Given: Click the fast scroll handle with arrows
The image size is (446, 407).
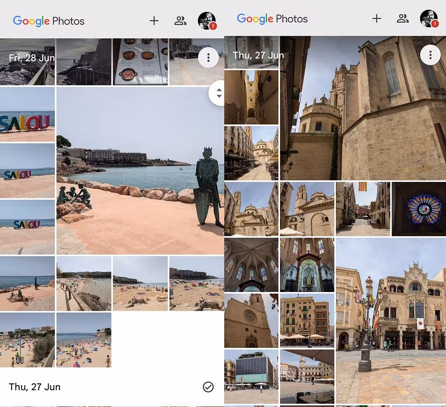Looking at the screenshot, I should [x=219, y=93].
